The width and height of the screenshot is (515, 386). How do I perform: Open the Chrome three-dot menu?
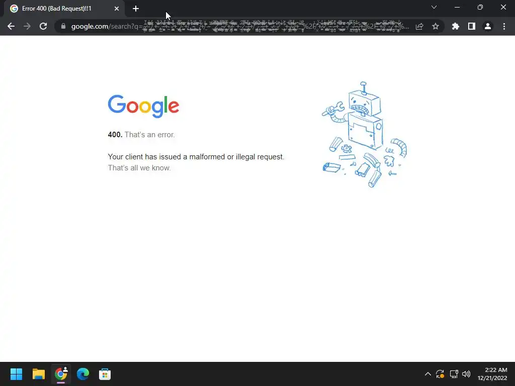coord(504,26)
